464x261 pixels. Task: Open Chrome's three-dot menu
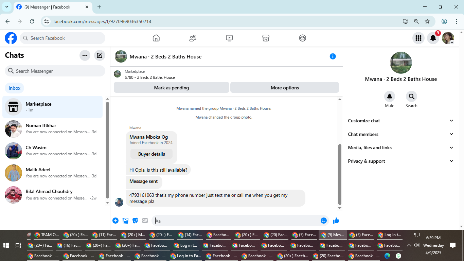(x=457, y=21)
